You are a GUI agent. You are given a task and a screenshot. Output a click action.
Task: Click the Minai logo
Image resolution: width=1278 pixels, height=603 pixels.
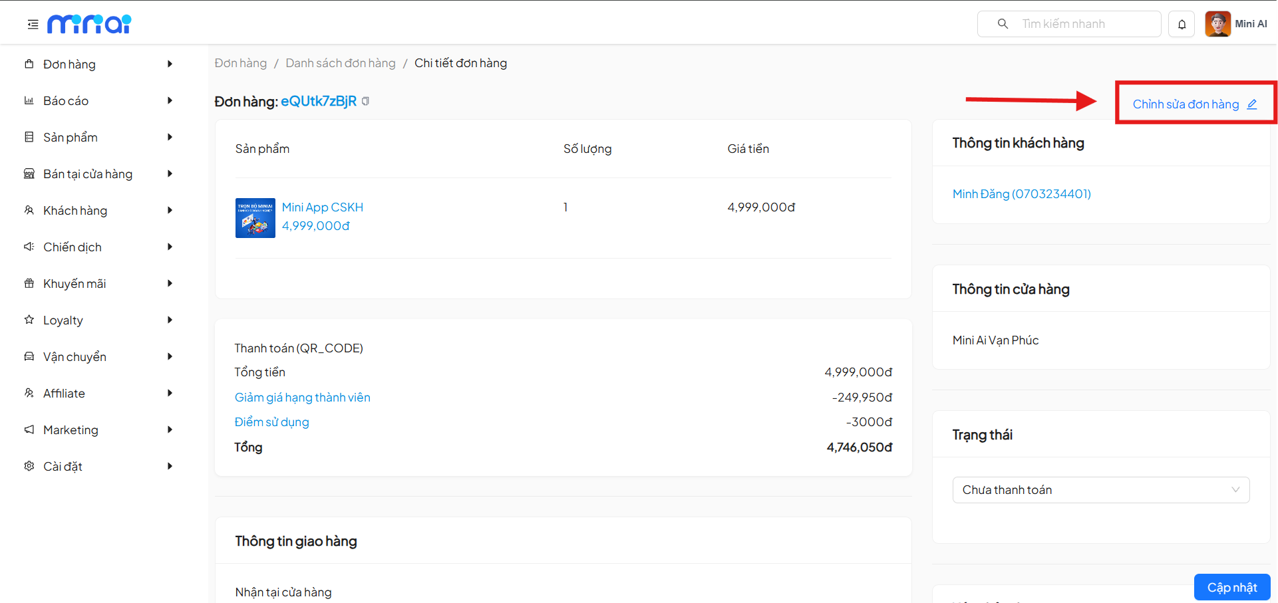(x=89, y=24)
